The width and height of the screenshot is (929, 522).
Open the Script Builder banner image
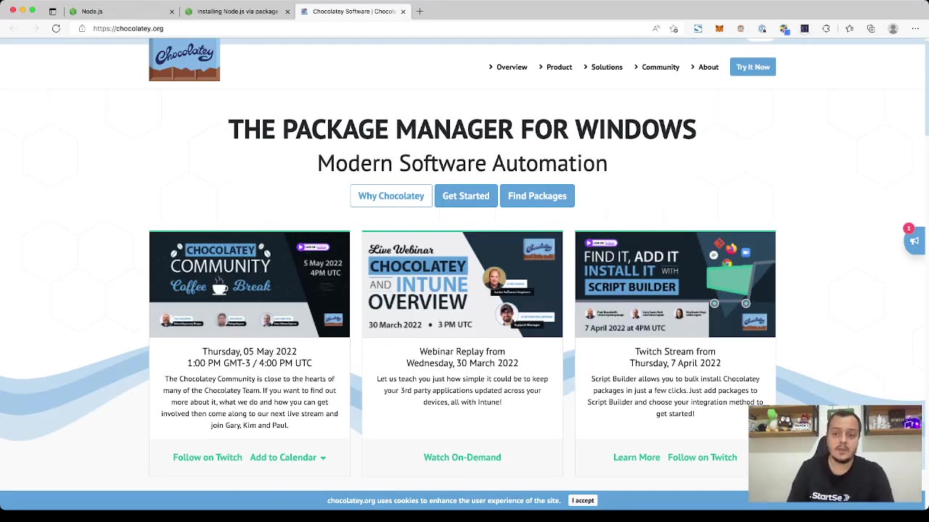[x=675, y=284]
